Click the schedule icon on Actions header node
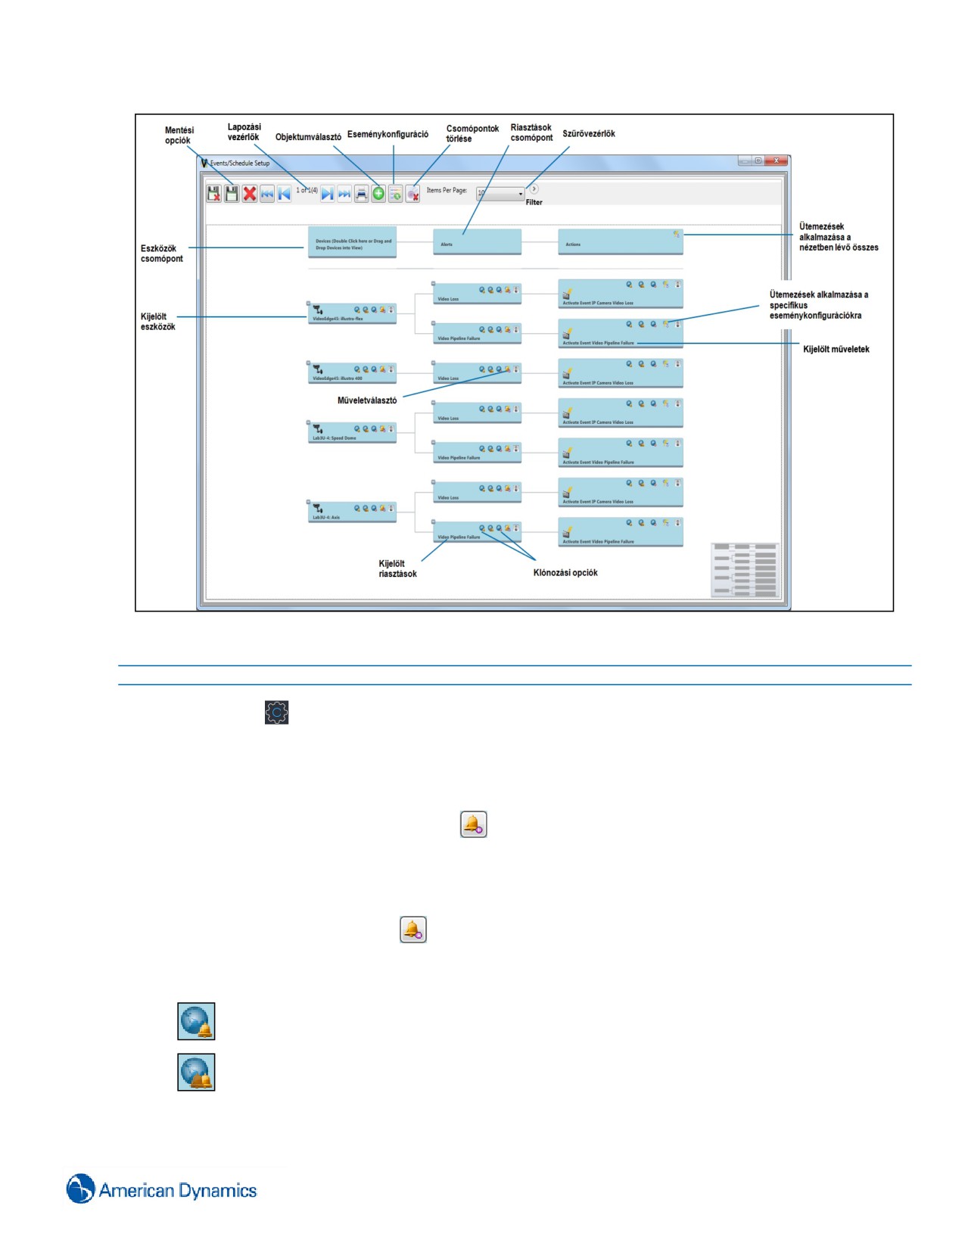Image resolution: width=965 pixels, height=1249 pixels. (x=677, y=235)
